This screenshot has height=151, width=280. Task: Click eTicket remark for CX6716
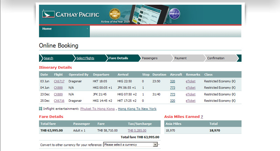point(190,101)
